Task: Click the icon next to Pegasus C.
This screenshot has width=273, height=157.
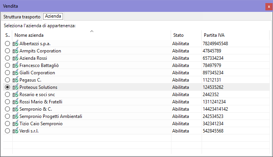Action: pos(16,80)
